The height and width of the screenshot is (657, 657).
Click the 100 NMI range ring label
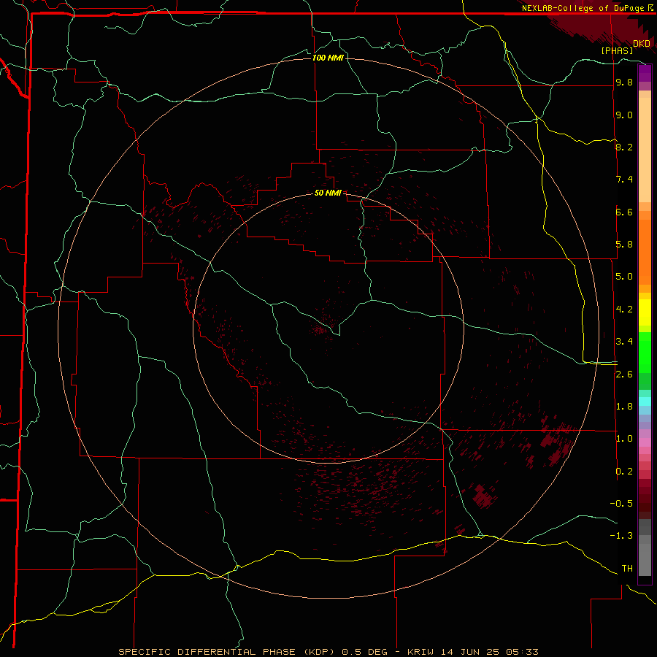pyautogui.click(x=328, y=58)
